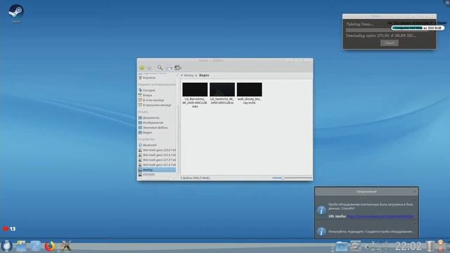The image size is (450, 253).
Task: Open the application launcher menu
Action: 6,246
